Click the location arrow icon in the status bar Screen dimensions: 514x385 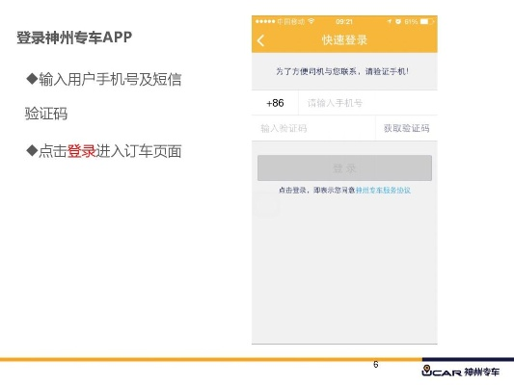point(389,21)
